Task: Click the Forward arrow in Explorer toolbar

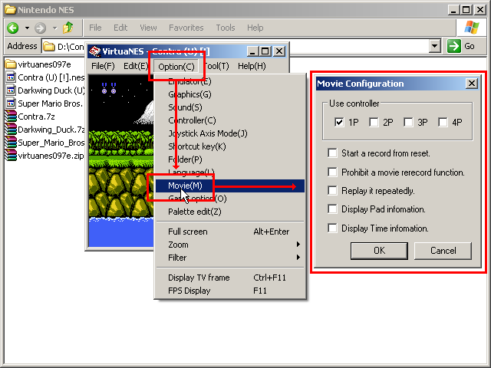Action: pyautogui.click(x=40, y=28)
